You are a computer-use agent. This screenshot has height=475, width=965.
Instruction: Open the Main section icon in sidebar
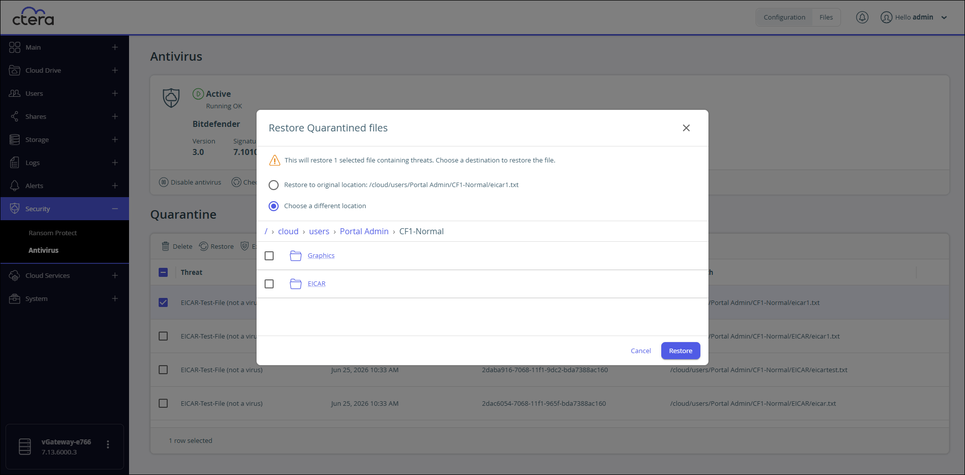tap(15, 47)
